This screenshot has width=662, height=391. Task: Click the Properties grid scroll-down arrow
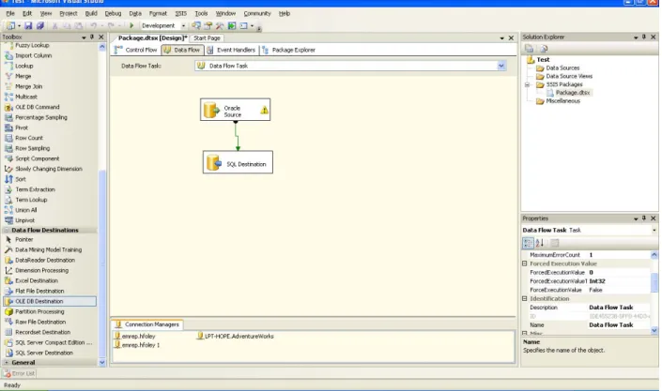(x=654, y=331)
